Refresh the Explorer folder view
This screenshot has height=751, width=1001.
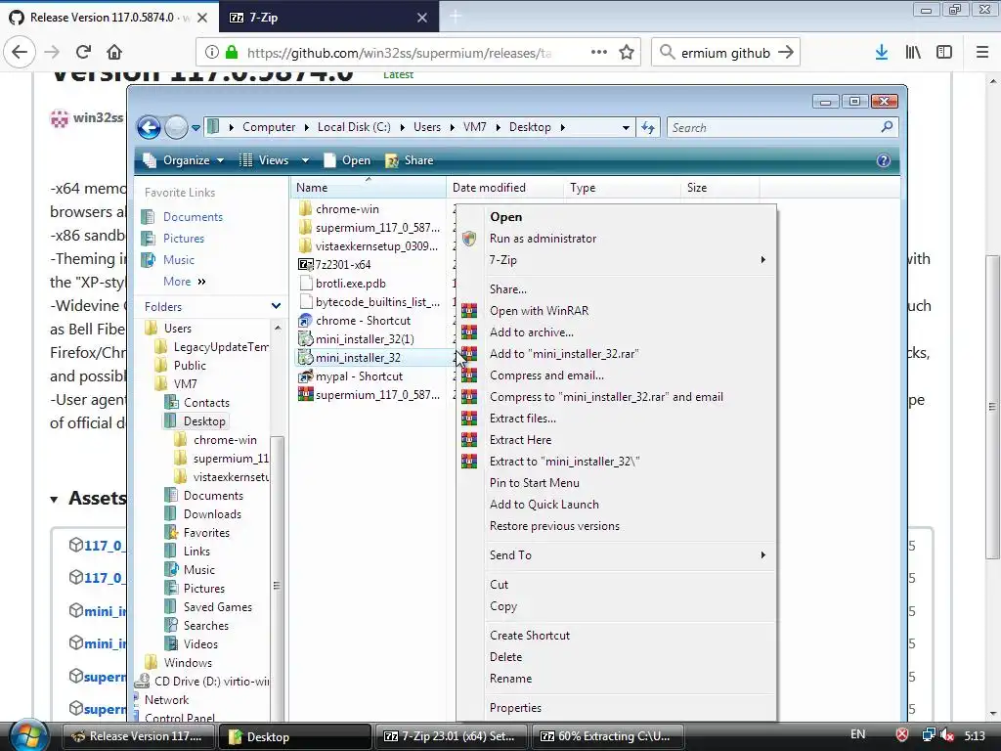pos(648,128)
